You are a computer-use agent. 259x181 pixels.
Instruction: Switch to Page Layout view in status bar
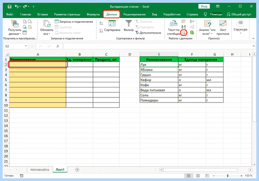click(198, 176)
